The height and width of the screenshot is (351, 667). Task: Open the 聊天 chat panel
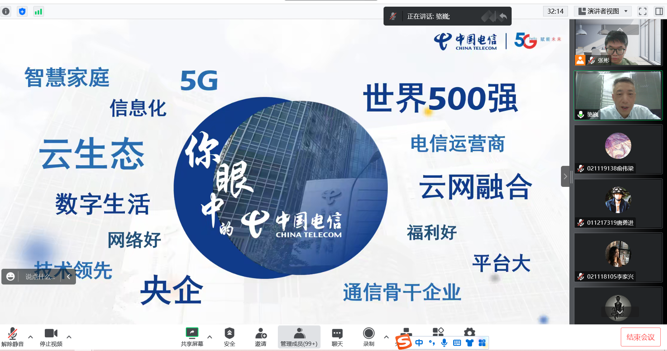(x=337, y=337)
